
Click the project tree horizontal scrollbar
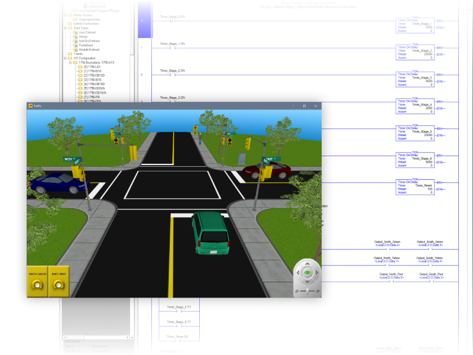96,337
